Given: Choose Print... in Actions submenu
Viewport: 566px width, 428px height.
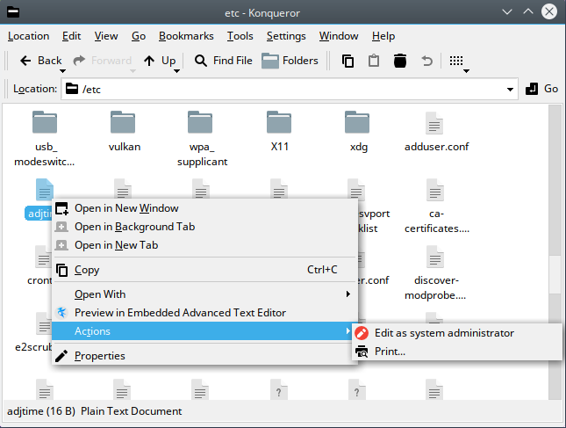Looking at the screenshot, I should [x=457, y=352].
